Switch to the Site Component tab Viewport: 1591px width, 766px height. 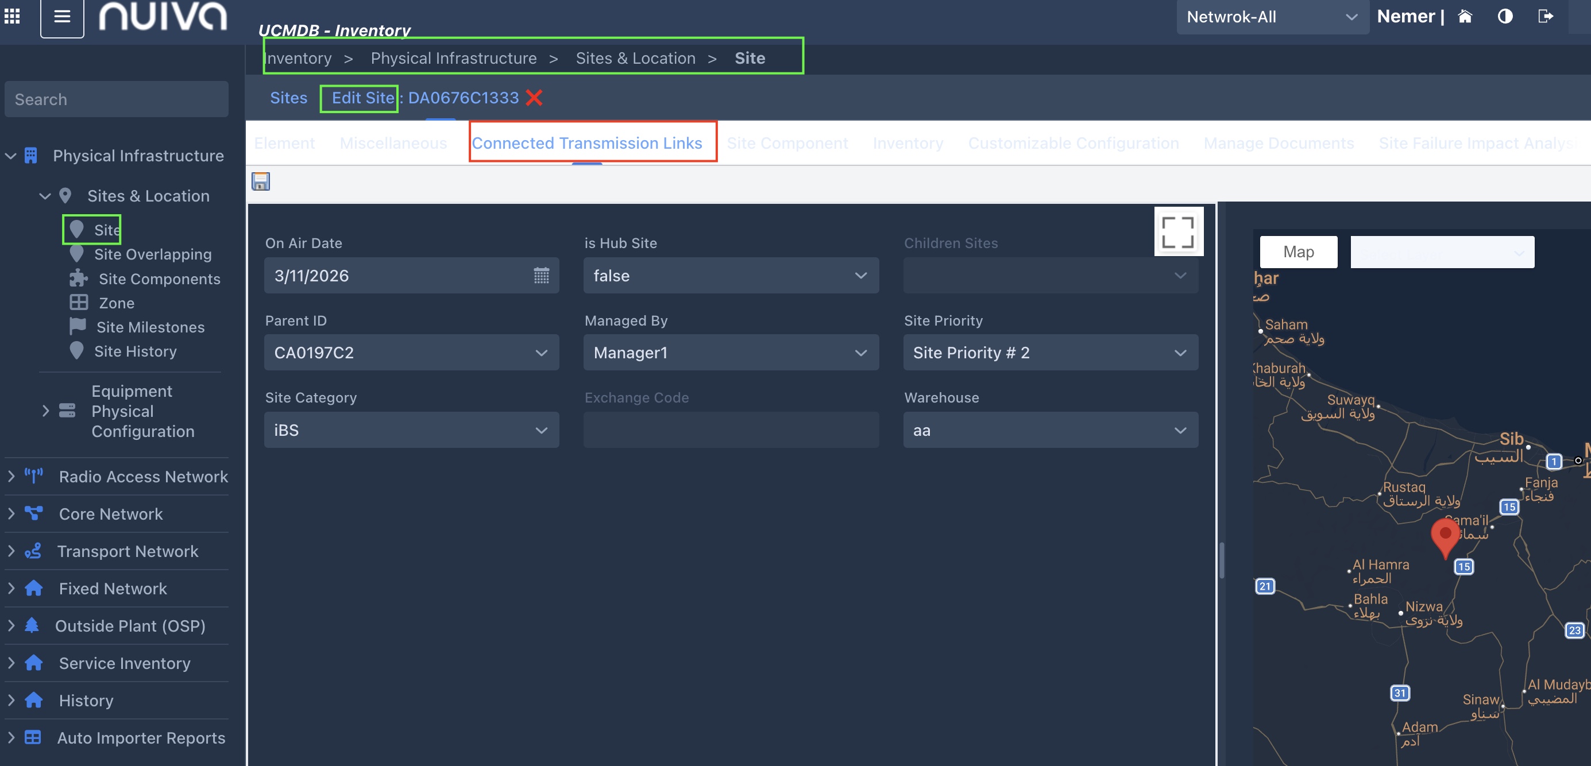[787, 143]
